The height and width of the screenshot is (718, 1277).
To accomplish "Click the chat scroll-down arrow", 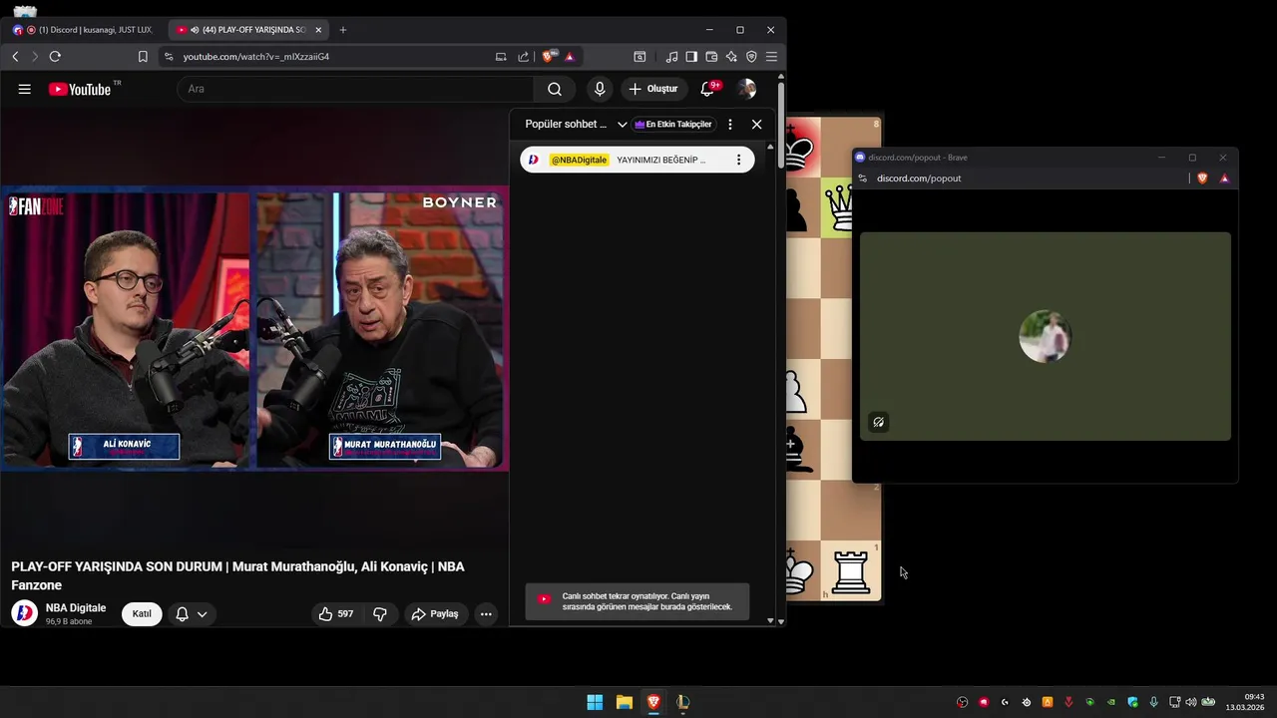I will tap(770, 620).
